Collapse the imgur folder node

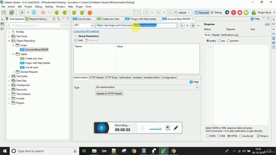coord(13,45)
